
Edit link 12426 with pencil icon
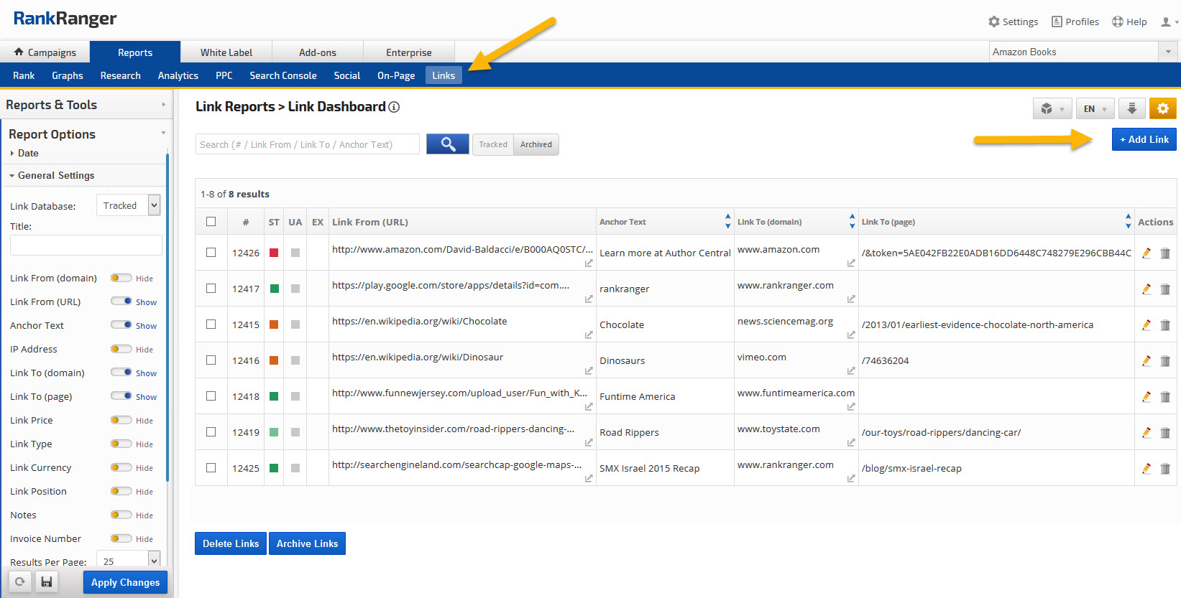(1146, 253)
